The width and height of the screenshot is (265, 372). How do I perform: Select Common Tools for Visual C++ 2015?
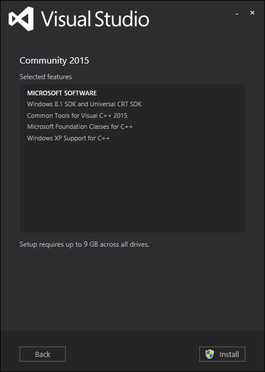pyautogui.click(x=77, y=116)
